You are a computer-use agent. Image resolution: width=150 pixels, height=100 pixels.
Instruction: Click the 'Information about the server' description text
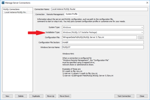[x=81, y=20]
